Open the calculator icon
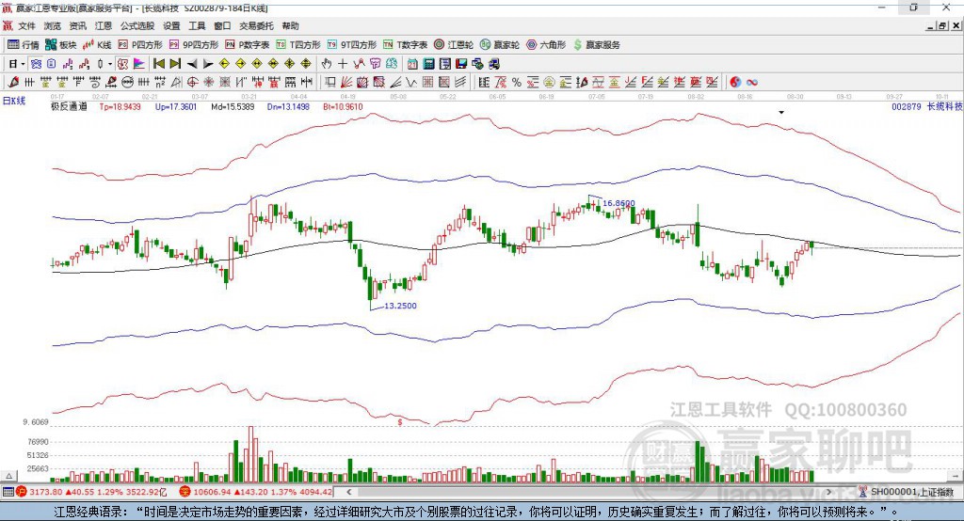 point(429,64)
